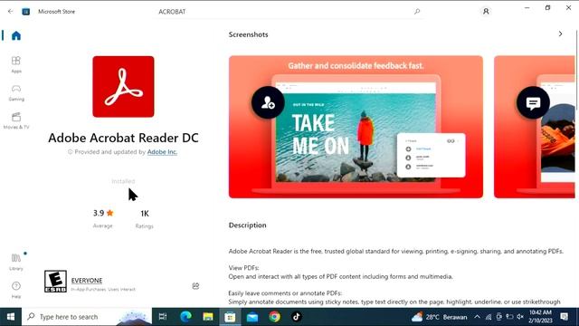Screen dimensions: 579x326
Task: Open Task View on the taskbar
Action: [163, 317]
